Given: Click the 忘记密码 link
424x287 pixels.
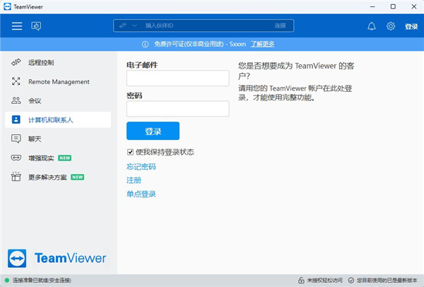Looking at the screenshot, I should 141,167.
